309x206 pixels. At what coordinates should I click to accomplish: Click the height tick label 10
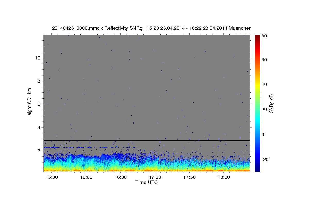pyautogui.click(x=38, y=58)
